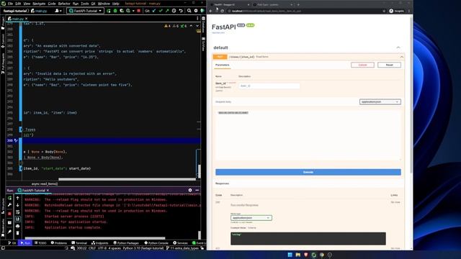Collapse the default section chevron in Swagger
The width and height of the screenshot is (461, 259).
398,47
